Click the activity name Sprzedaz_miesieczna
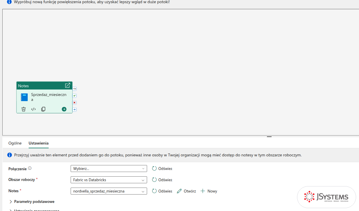 pos(49,97)
